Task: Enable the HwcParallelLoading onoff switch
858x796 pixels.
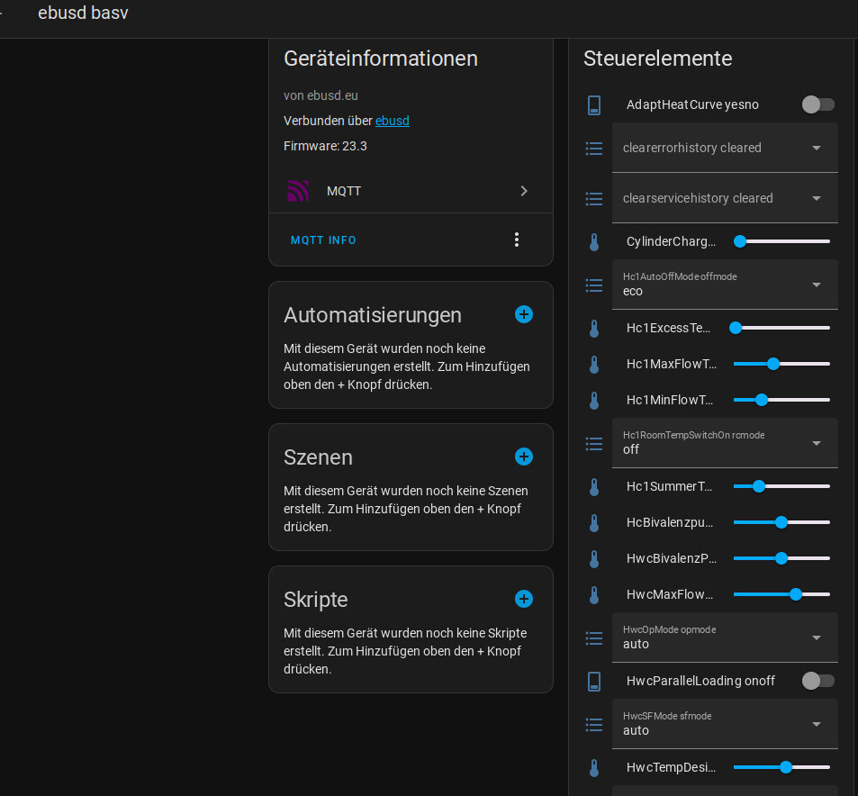Action: (817, 681)
